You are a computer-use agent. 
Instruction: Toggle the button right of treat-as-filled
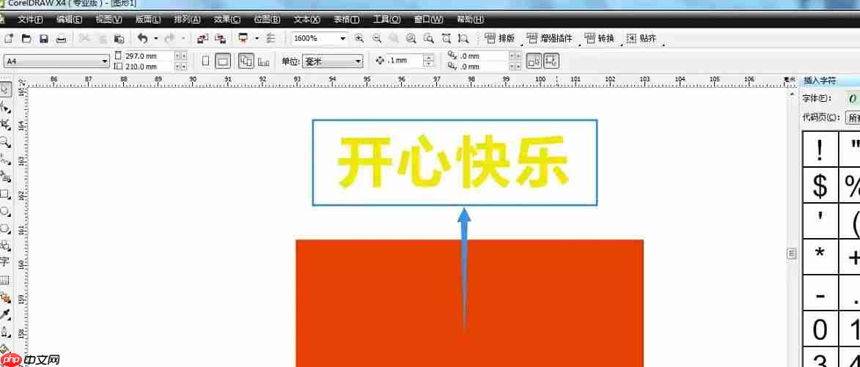[x=551, y=61]
